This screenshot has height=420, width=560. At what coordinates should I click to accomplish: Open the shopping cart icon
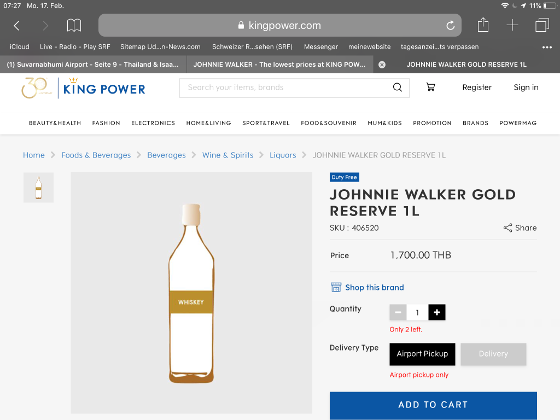(x=430, y=87)
